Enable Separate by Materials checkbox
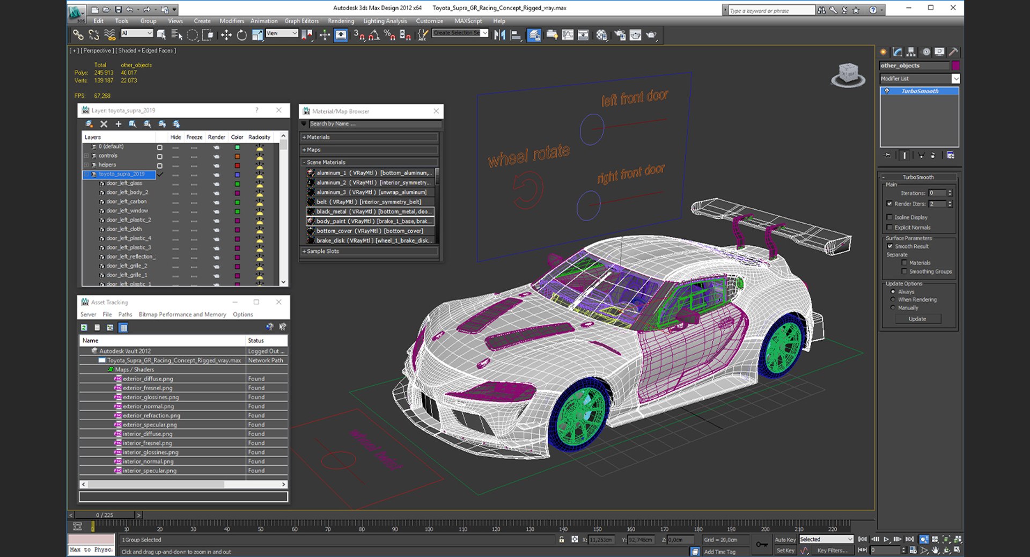 point(904,263)
